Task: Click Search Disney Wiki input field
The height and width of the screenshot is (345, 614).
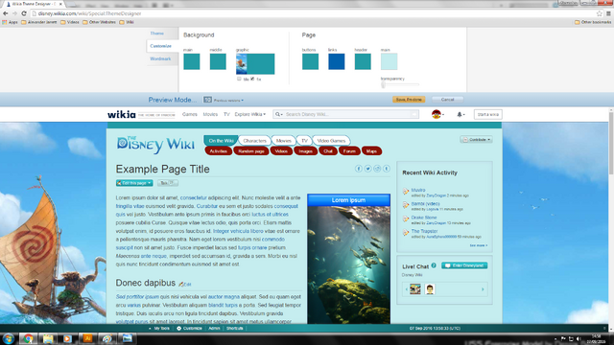Action: 346,114
